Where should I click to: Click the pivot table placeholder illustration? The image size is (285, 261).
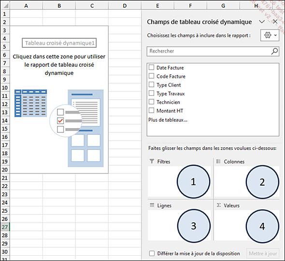tap(59, 128)
